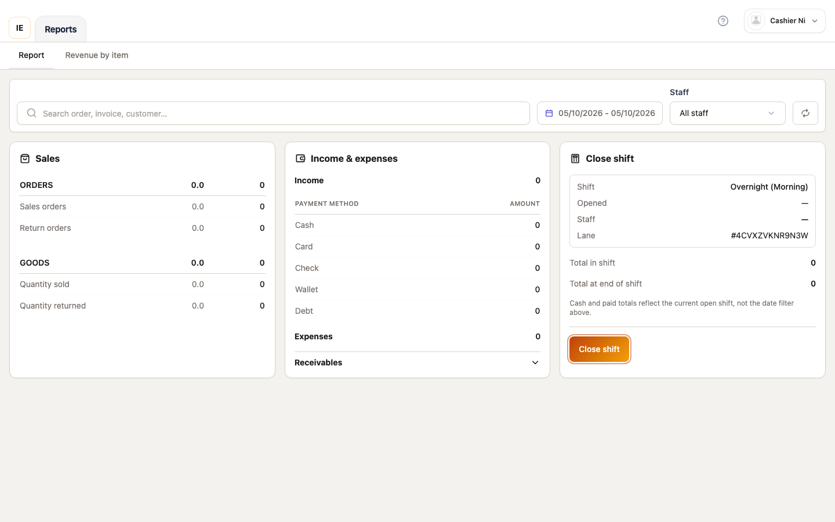Click the Total in shift label

(x=592, y=263)
